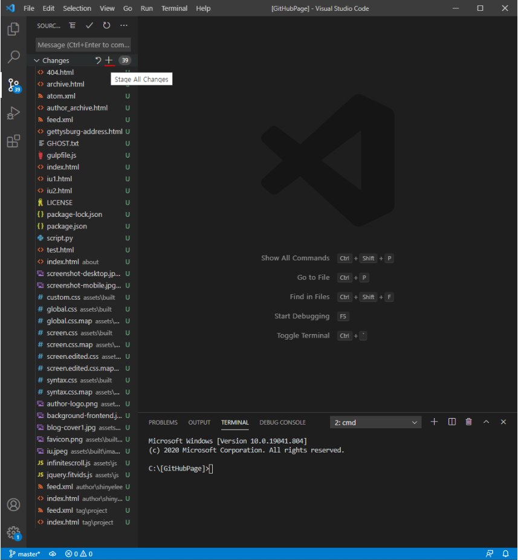The width and height of the screenshot is (518, 560).
Task: Select the LICENSE file
Action: [x=84, y=202]
